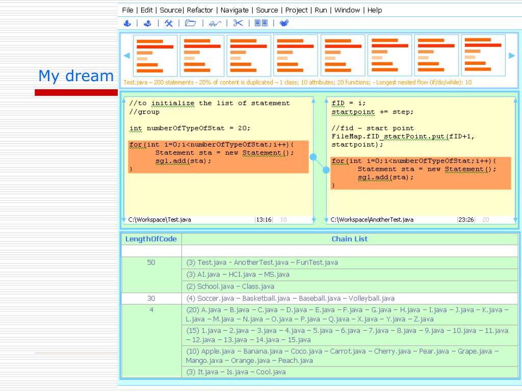Click the LengthOfCode cell showing 30
Viewport: 522px width, 392px height.
click(x=151, y=298)
